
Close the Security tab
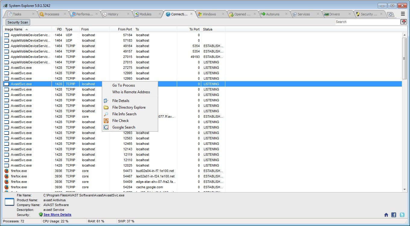pyautogui.click(x=381, y=14)
